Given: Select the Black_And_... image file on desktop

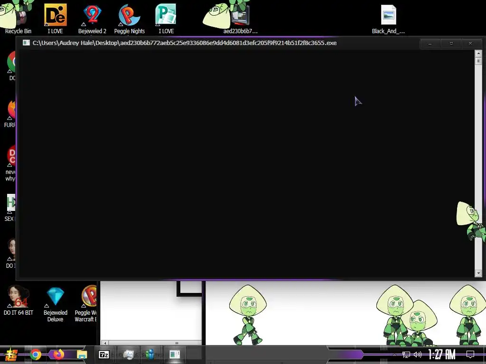Looking at the screenshot, I should pyautogui.click(x=388, y=18).
